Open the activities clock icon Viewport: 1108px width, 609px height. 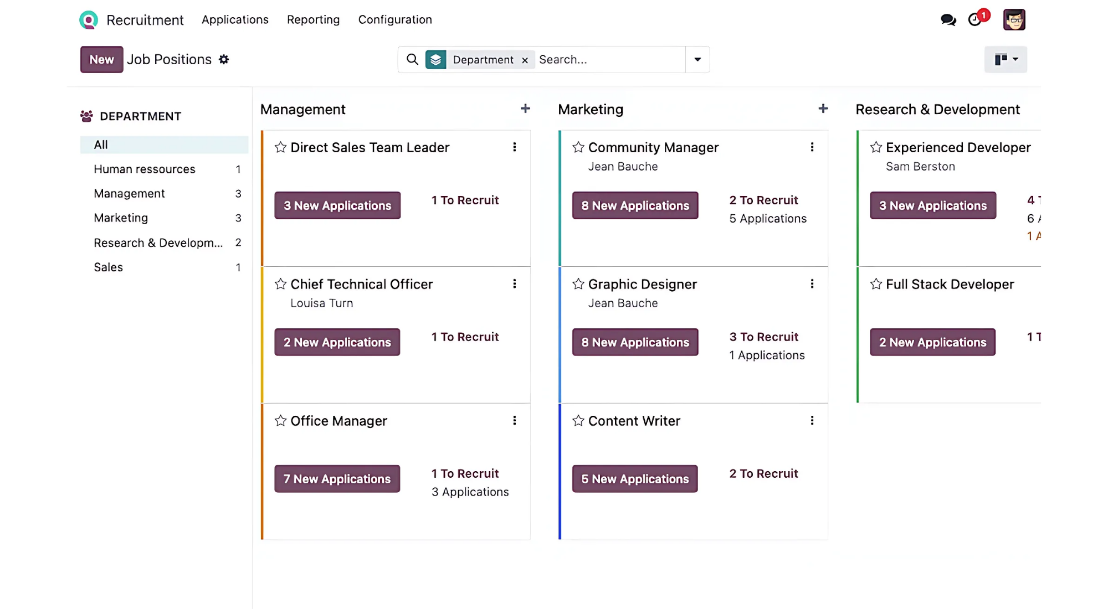click(x=975, y=20)
